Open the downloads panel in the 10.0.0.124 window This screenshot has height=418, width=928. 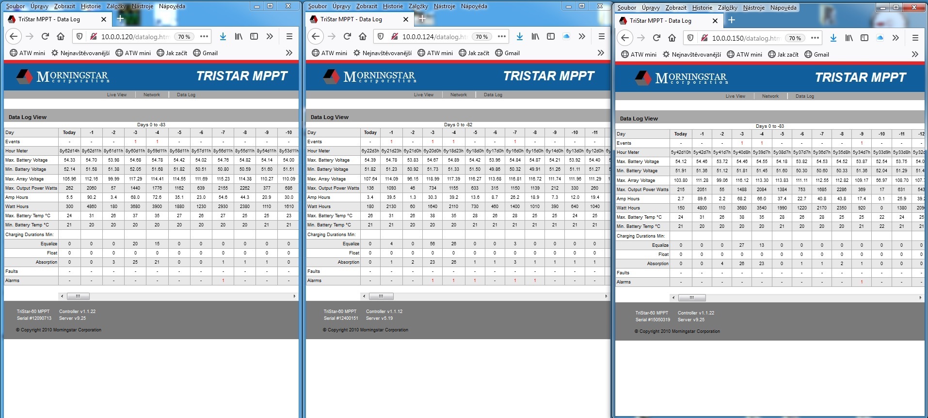click(x=520, y=36)
